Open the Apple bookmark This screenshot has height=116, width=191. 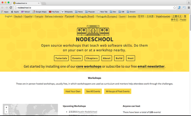pyautogui.click(x=15, y=12)
